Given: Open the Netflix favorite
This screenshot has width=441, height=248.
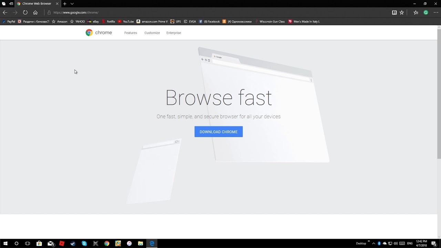Looking at the screenshot, I should tap(108, 21).
